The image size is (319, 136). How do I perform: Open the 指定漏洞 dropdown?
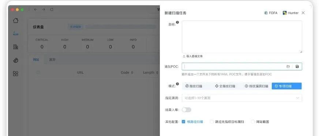(242, 98)
